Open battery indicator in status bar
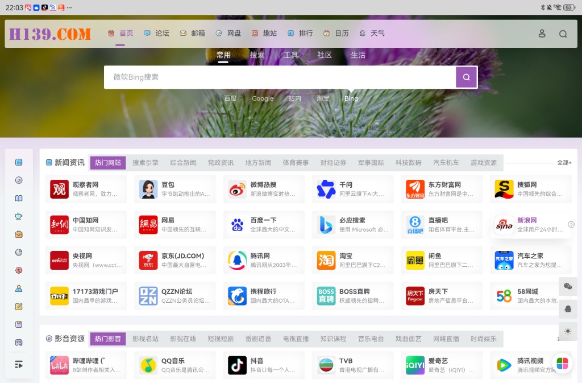 click(569, 7)
